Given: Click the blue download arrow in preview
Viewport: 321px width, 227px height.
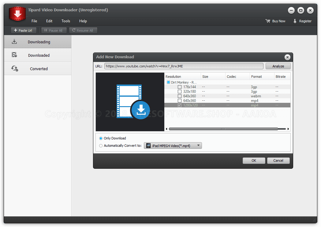Looking at the screenshot, I should [x=140, y=109].
